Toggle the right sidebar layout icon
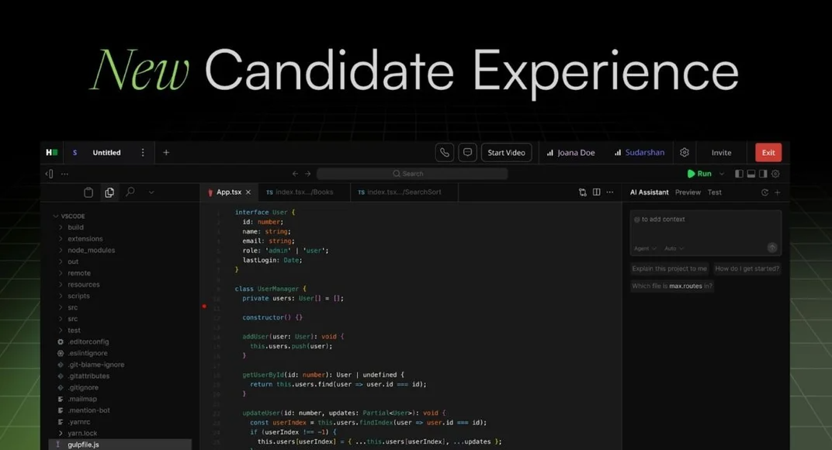Viewport: 832px width, 450px height. point(763,174)
